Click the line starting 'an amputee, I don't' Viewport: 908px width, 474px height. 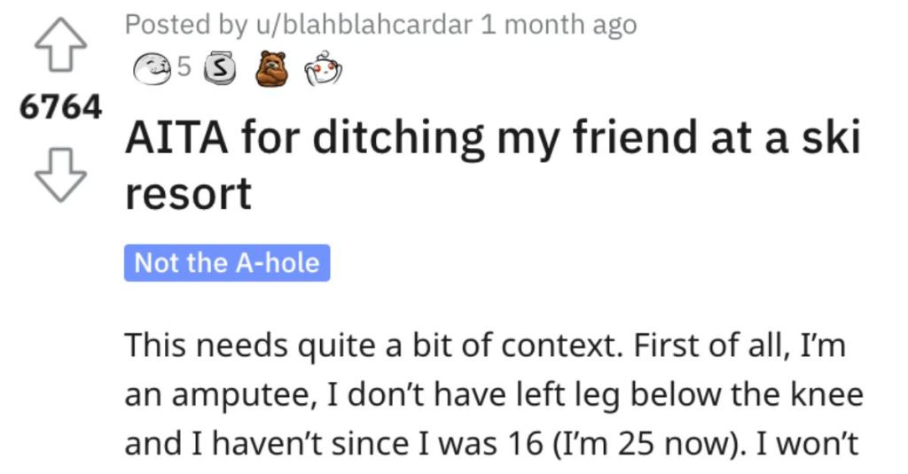pyautogui.click(x=494, y=395)
